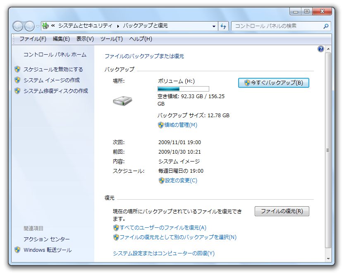Open システム設定またはコンピューターの回復(Y) link
This screenshot has height=275, width=344.
point(164,253)
